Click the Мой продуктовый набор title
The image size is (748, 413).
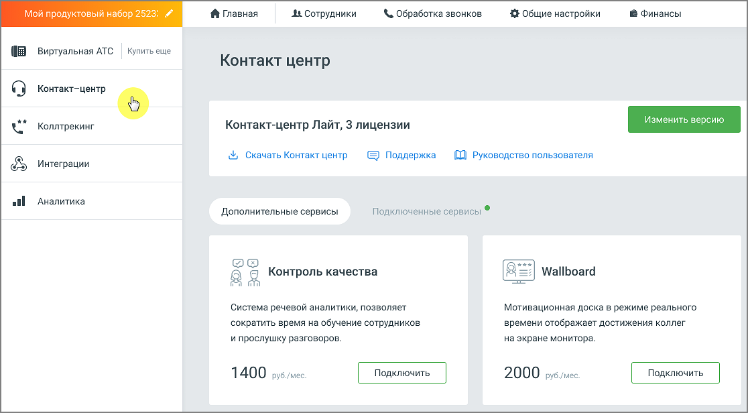pyautogui.click(x=91, y=13)
